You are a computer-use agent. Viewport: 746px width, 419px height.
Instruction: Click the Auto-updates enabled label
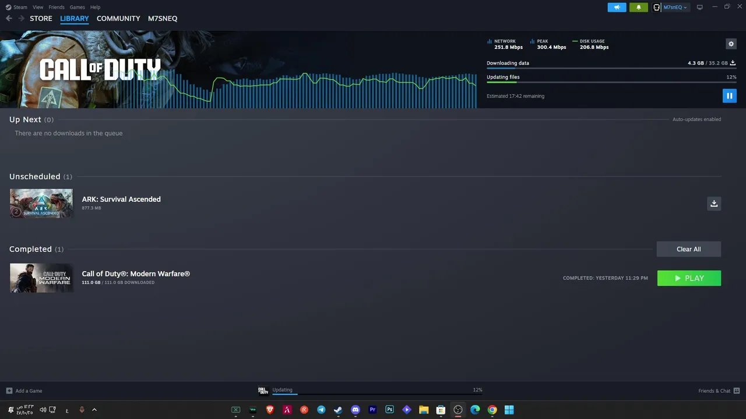[x=696, y=119]
